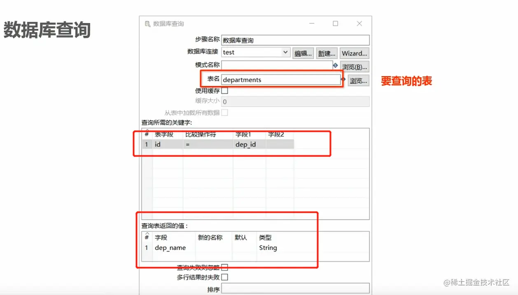
Task: Toggle the 使用缓存 checkbox
Action: tap(225, 91)
